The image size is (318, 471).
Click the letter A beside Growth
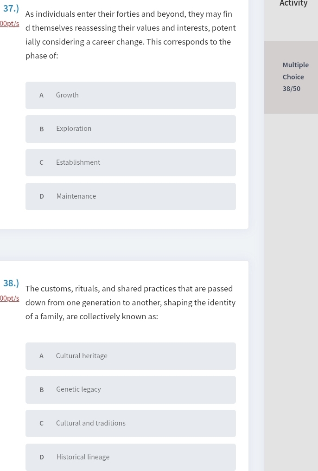[41, 95]
